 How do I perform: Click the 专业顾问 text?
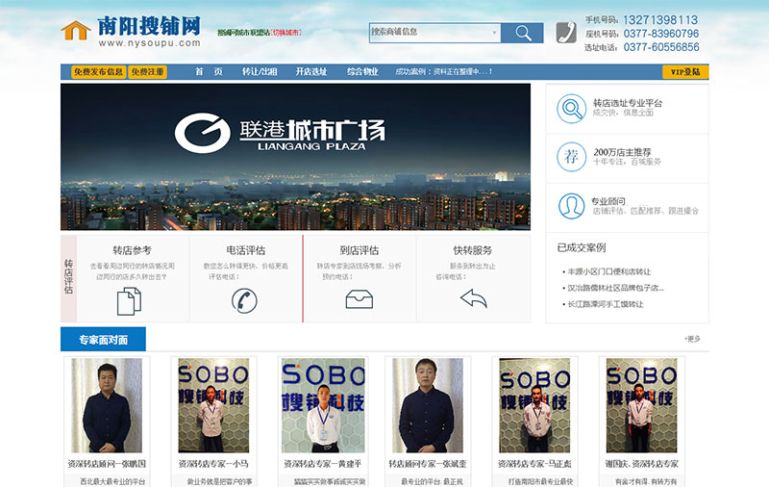tap(608, 201)
